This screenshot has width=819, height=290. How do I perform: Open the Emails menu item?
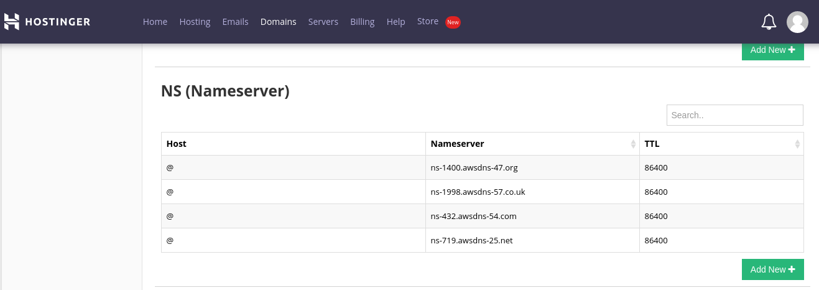pos(235,22)
